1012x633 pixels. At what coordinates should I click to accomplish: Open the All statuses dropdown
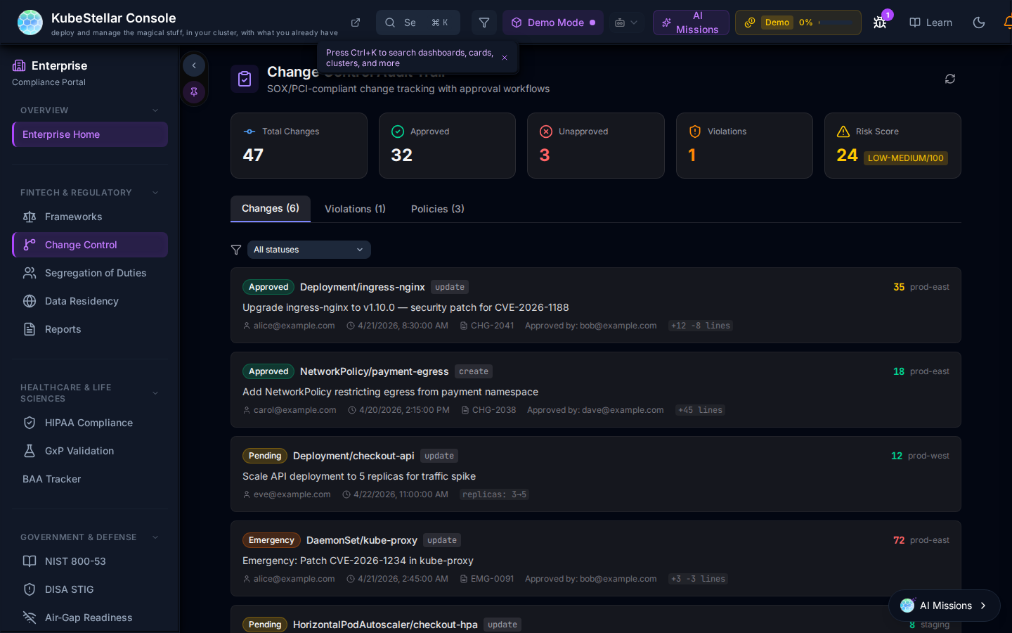309,250
